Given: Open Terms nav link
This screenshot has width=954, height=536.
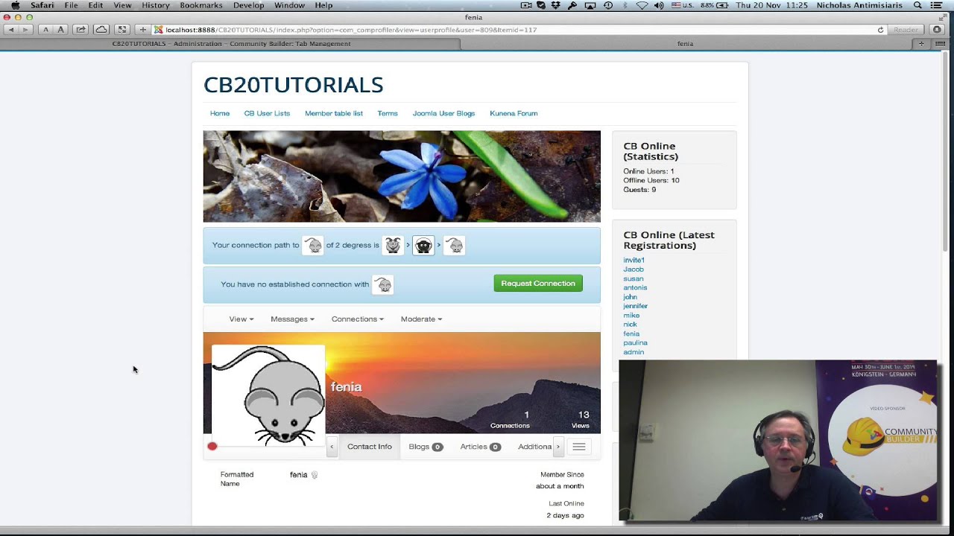Looking at the screenshot, I should (388, 113).
